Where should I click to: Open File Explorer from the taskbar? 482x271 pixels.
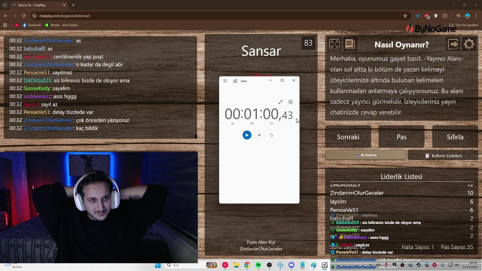(x=236, y=265)
